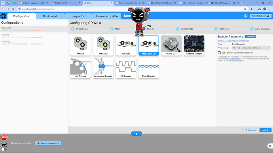Screen dimensions: 273x153
Task: Select the Incremental Encoder option
Action: [103, 68]
